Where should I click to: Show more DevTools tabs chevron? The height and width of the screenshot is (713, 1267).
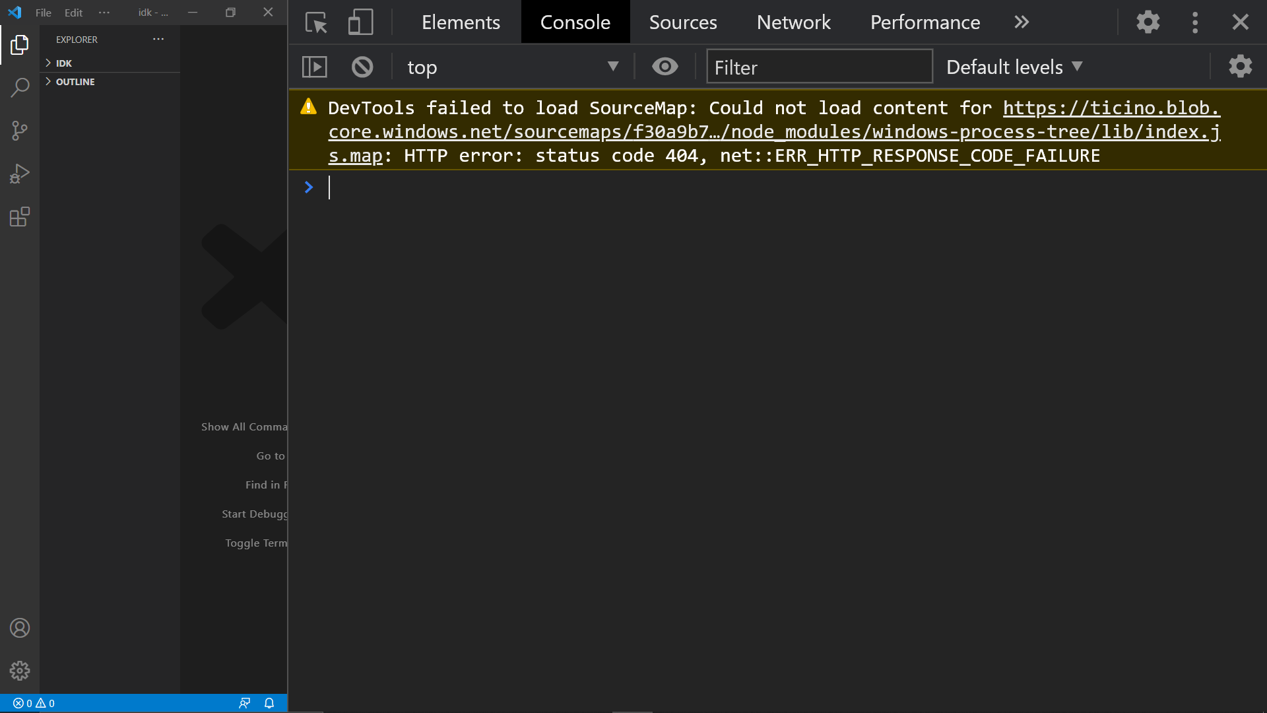(x=1022, y=22)
